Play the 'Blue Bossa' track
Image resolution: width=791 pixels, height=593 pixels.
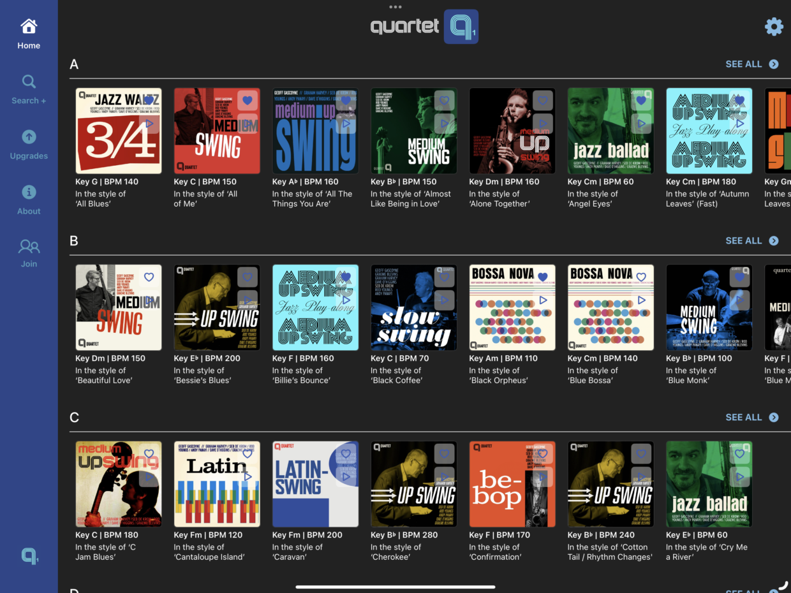coord(641,300)
